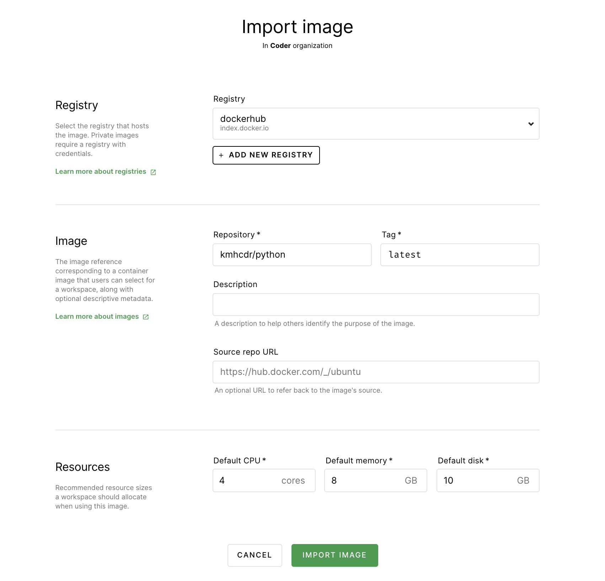Select the Repository field containing kmhcdr/python

292,254
